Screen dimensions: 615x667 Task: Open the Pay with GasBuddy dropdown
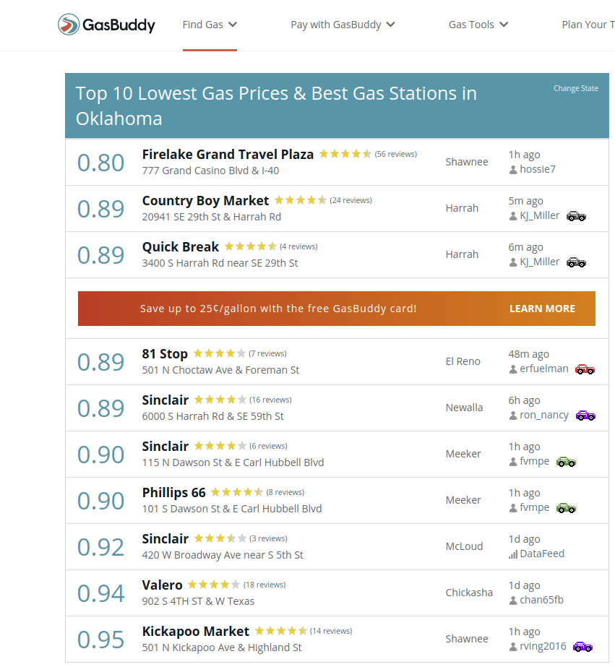click(x=343, y=25)
